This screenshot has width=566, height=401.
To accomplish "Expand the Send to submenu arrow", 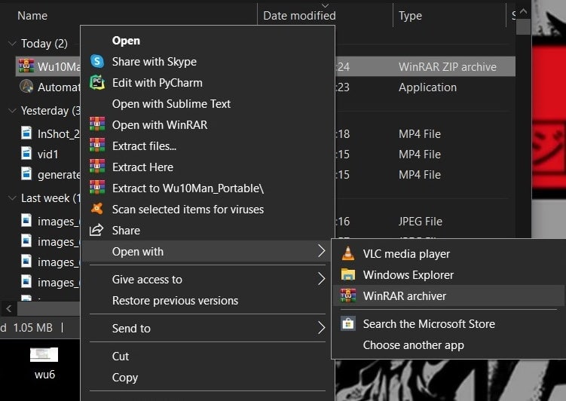I will (x=321, y=328).
